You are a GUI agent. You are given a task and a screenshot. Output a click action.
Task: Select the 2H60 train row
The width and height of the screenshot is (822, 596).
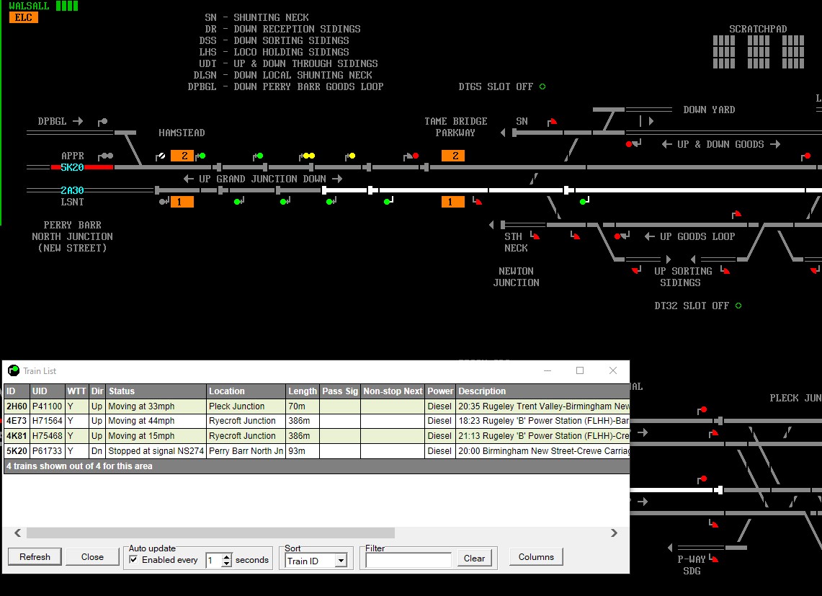[317, 406]
